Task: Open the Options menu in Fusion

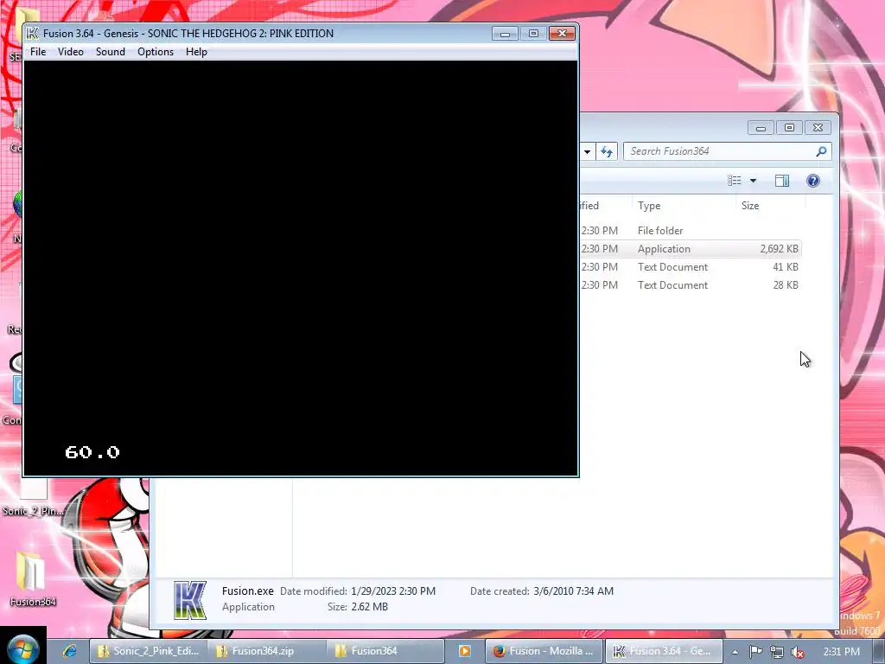Action: click(x=156, y=51)
